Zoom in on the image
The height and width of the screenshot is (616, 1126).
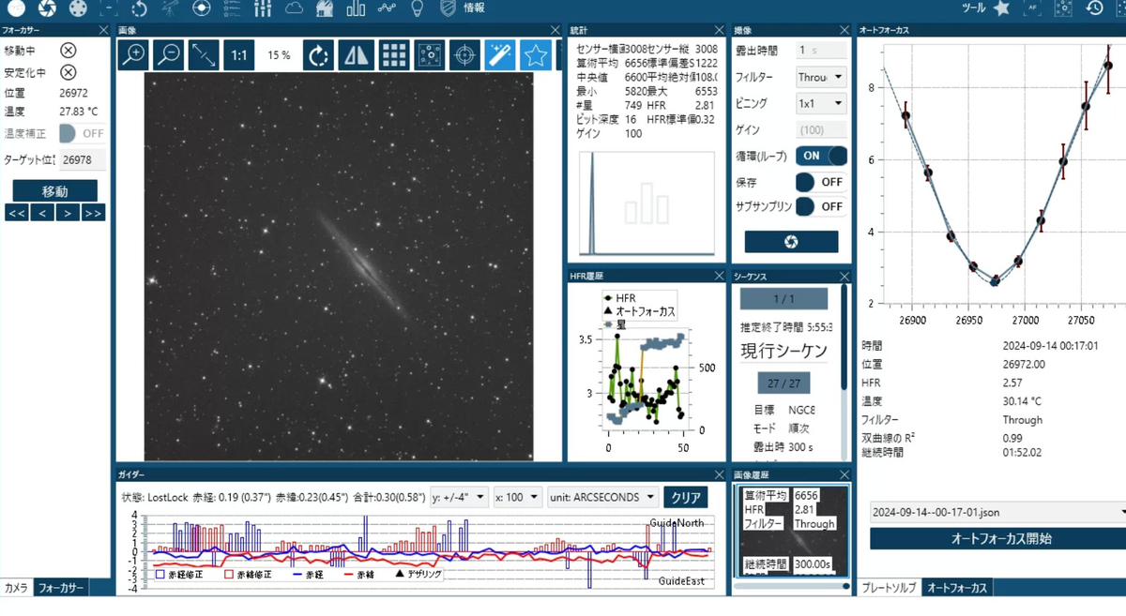coord(133,55)
